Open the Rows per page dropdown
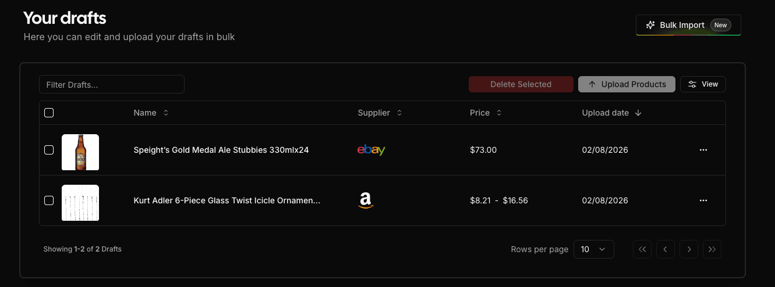 coord(593,249)
